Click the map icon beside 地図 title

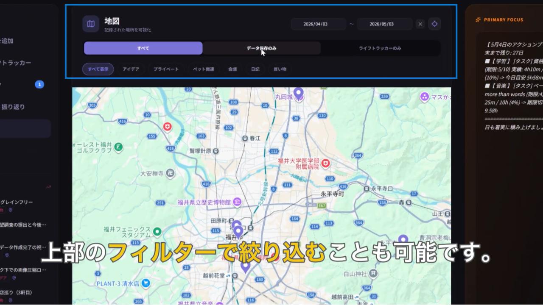(91, 24)
